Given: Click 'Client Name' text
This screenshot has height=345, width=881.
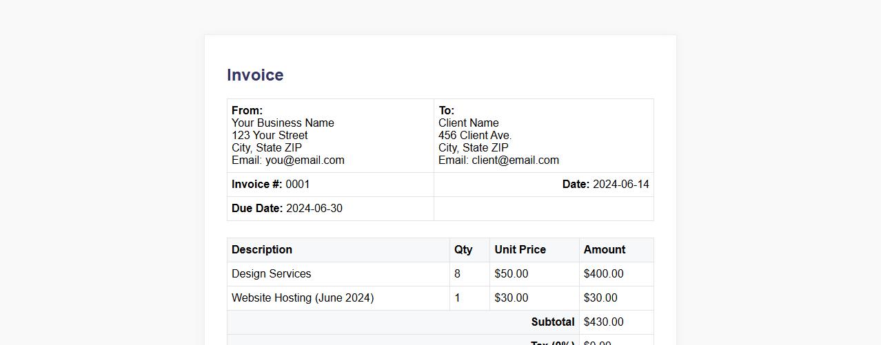Looking at the screenshot, I should pyautogui.click(x=469, y=123).
